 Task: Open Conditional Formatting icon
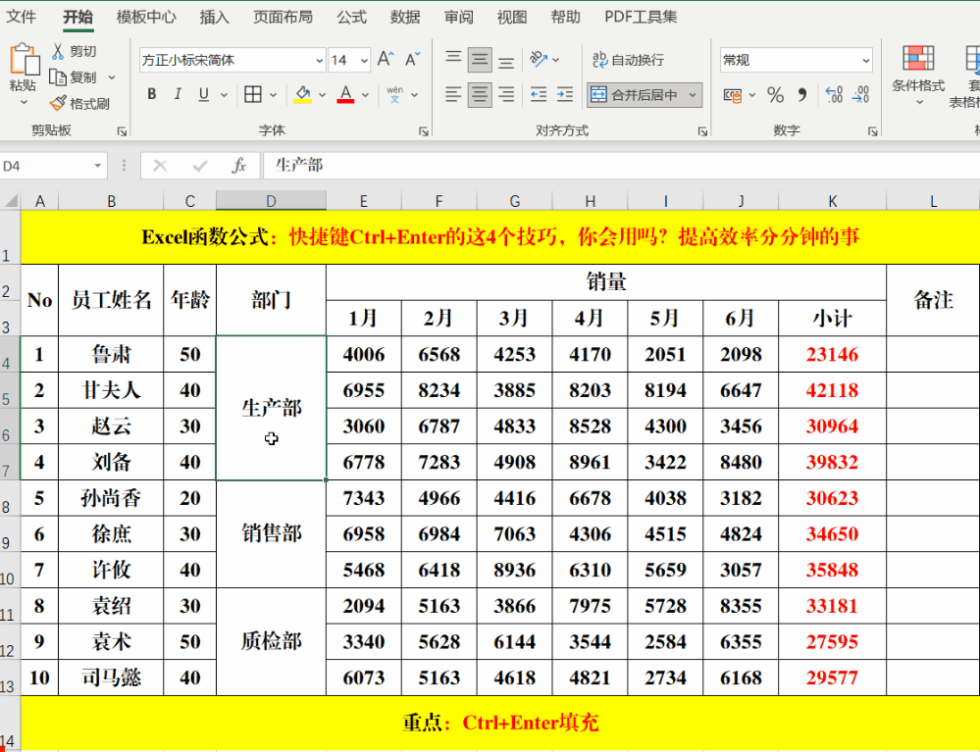(918, 59)
